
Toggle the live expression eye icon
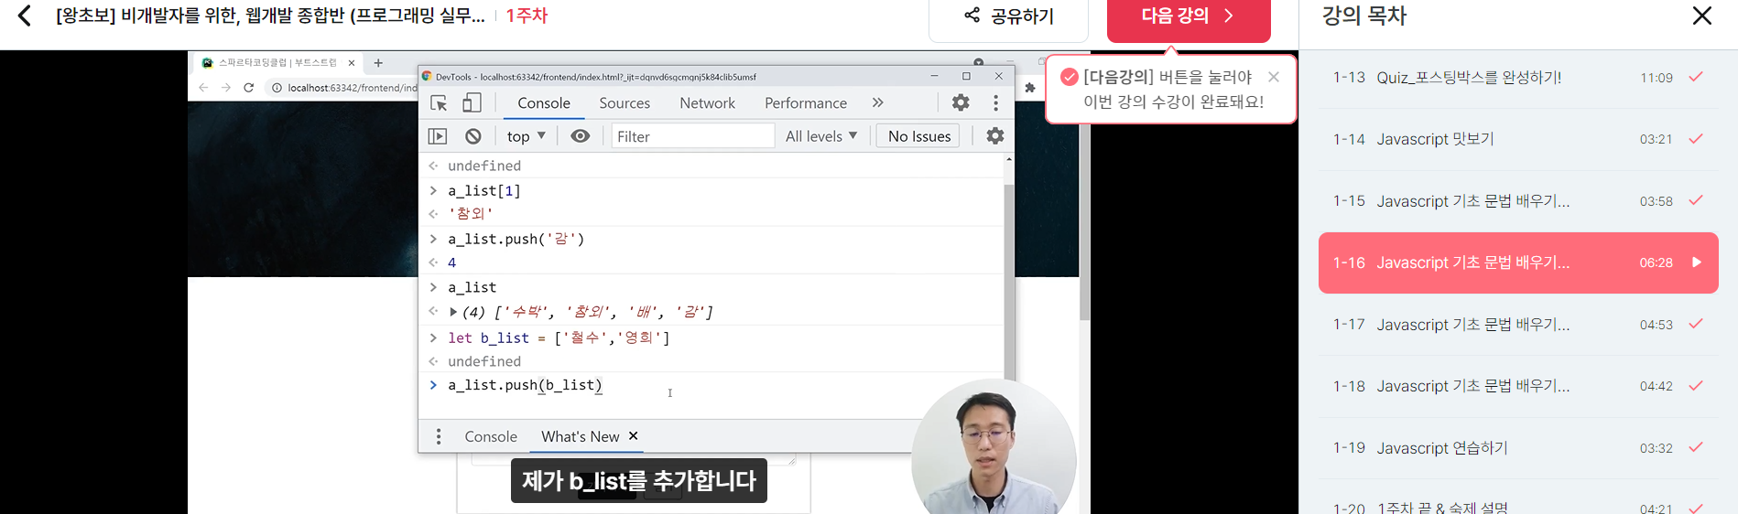pyautogui.click(x=580, y=136)
